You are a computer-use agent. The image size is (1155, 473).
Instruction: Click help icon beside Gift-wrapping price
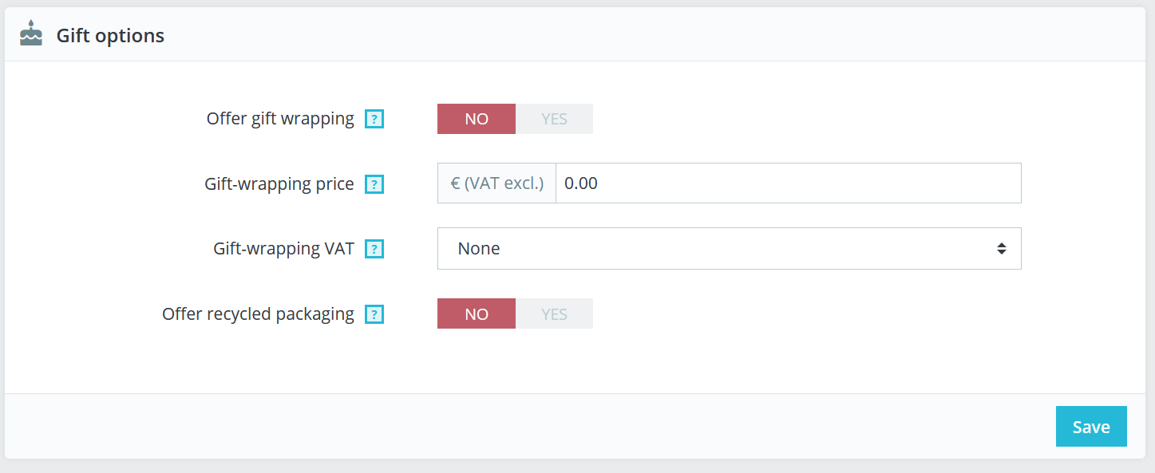(374, 184)
